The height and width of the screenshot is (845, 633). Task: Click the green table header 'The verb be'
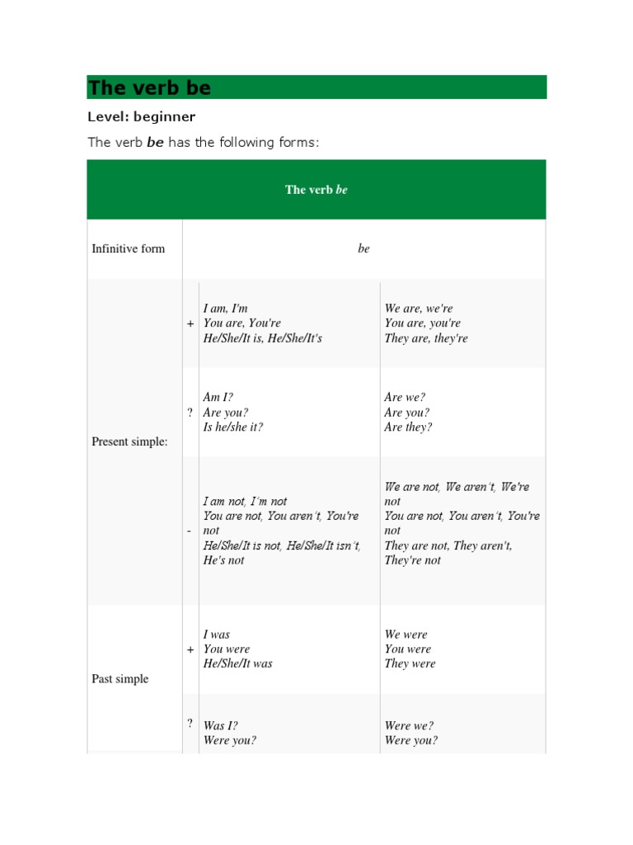[316, 190]
